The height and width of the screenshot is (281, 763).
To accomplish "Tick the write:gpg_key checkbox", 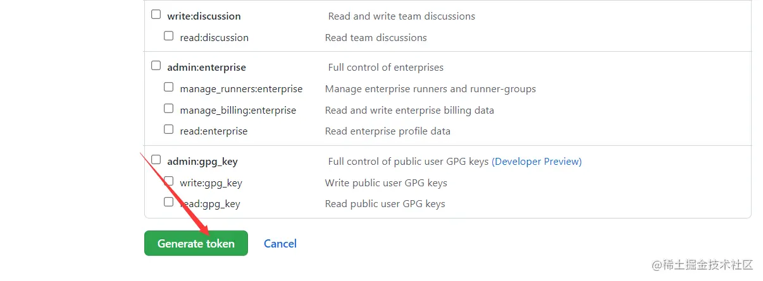I will pyautogui.click(x=169, y=181).
